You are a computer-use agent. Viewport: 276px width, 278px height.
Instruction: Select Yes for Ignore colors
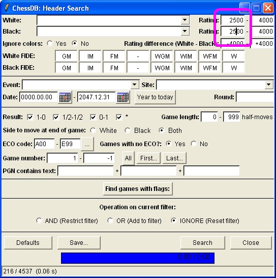50,43
